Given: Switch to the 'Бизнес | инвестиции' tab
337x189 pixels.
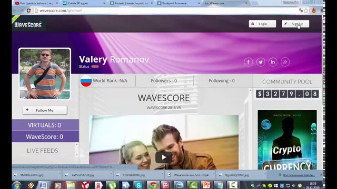Looking at the screenshot, I should pyautogui.click(x=132, y=3).
